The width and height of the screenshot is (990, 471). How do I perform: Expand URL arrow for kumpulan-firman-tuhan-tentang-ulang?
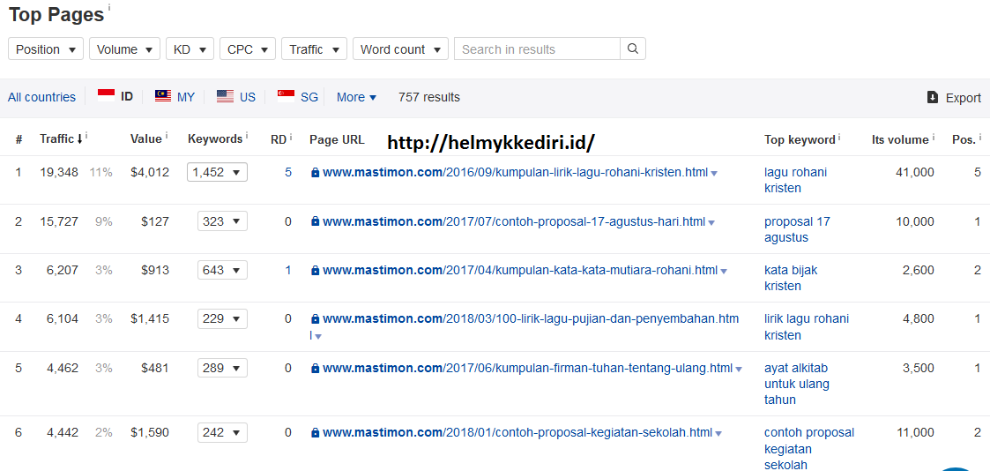click(739, 370)
